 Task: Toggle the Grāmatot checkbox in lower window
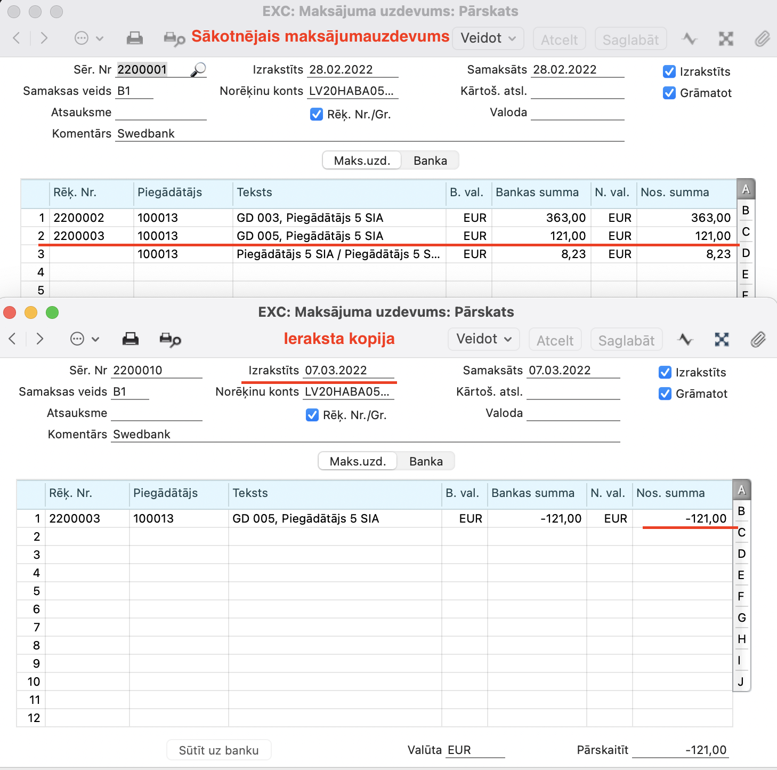tap(665, 394)
